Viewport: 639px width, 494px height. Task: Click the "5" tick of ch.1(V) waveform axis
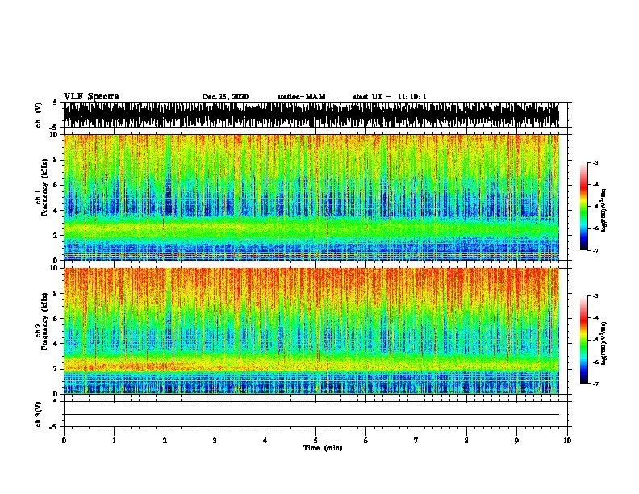[x=55, y=103]
